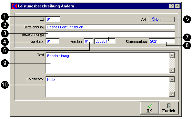
Task: Edit the Bezeichnung field with Eigenes Leistungsbuch
Action: tap(110, 27)
